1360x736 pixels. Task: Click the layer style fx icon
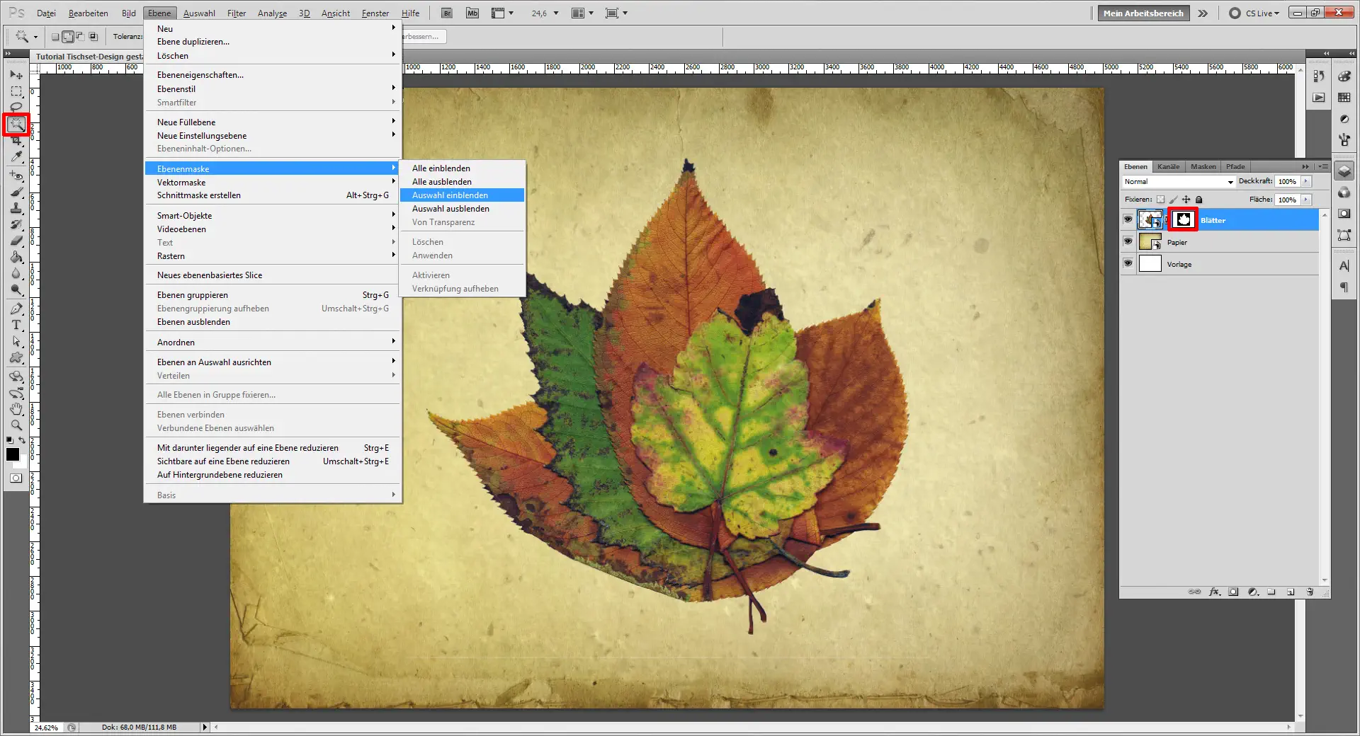pyautogui.click(x=1214, y=592)
